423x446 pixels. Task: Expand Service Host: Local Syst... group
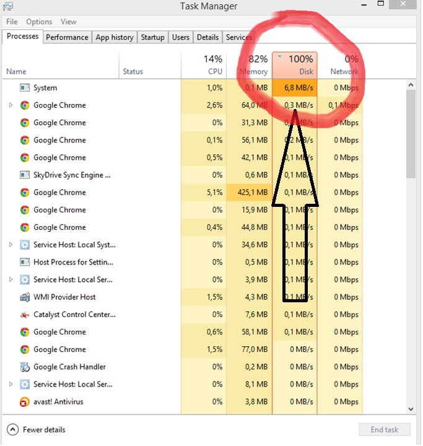coord(11,245)
